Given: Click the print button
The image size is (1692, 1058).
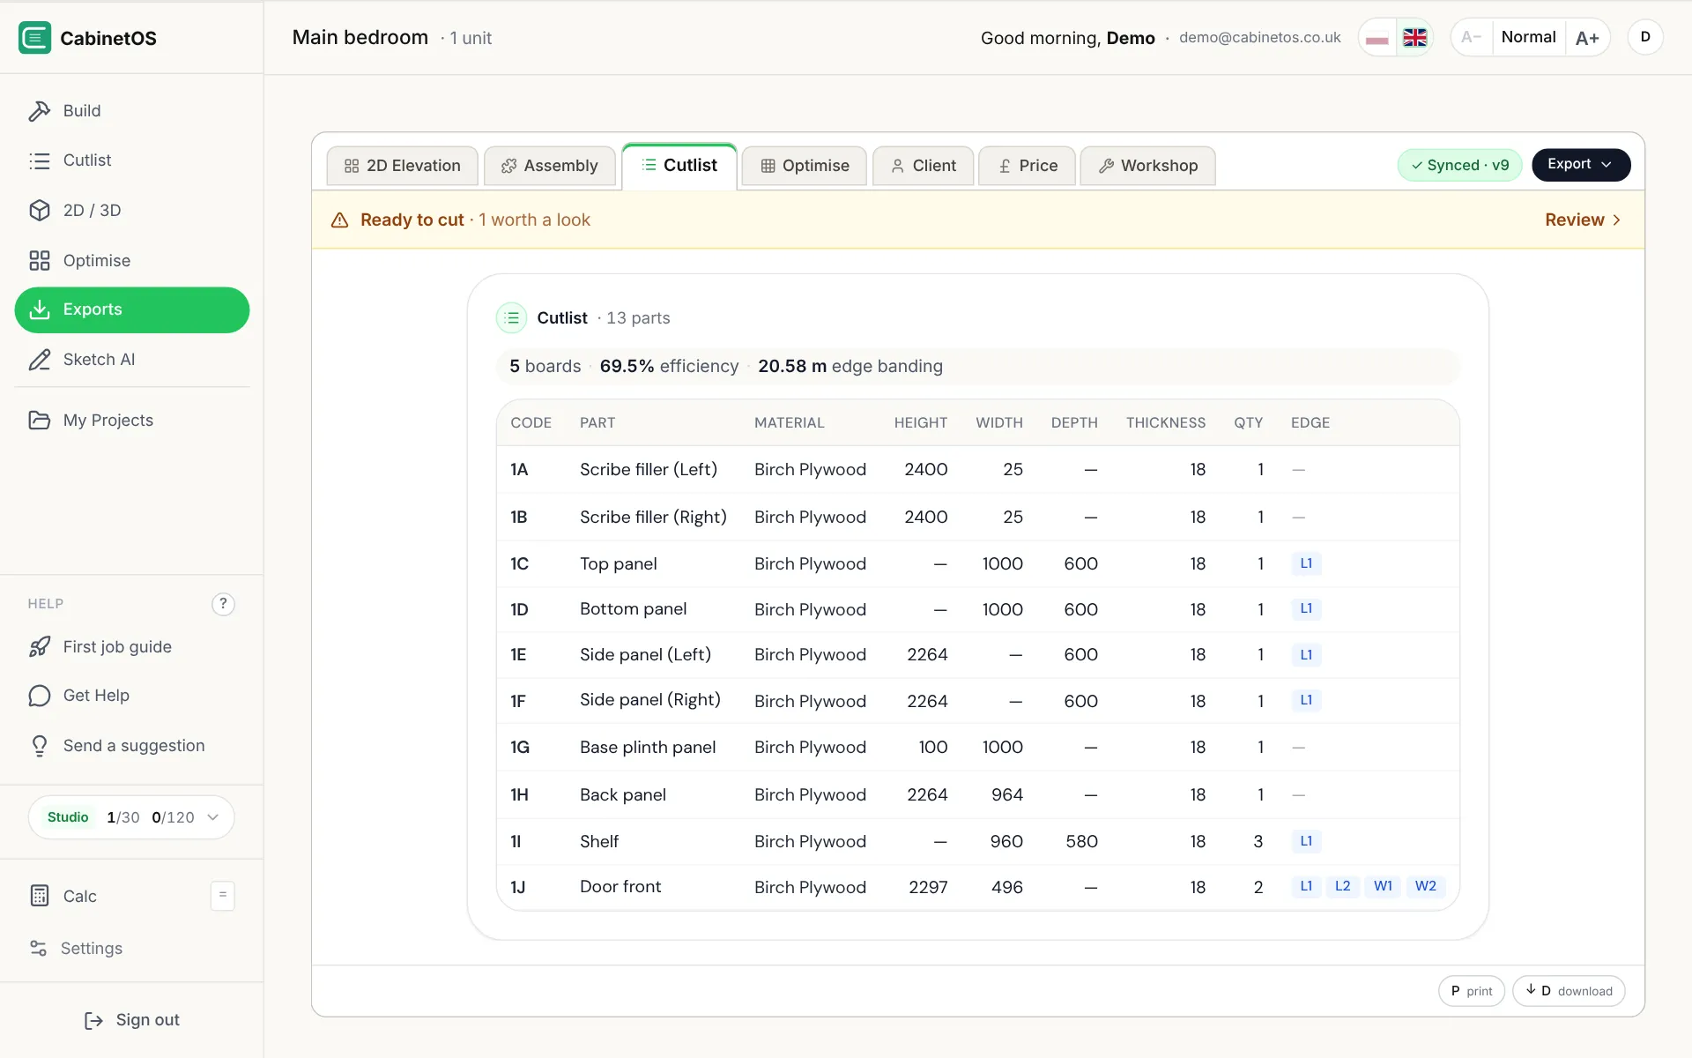Looking at the screenshot, I should (1472, 991).
